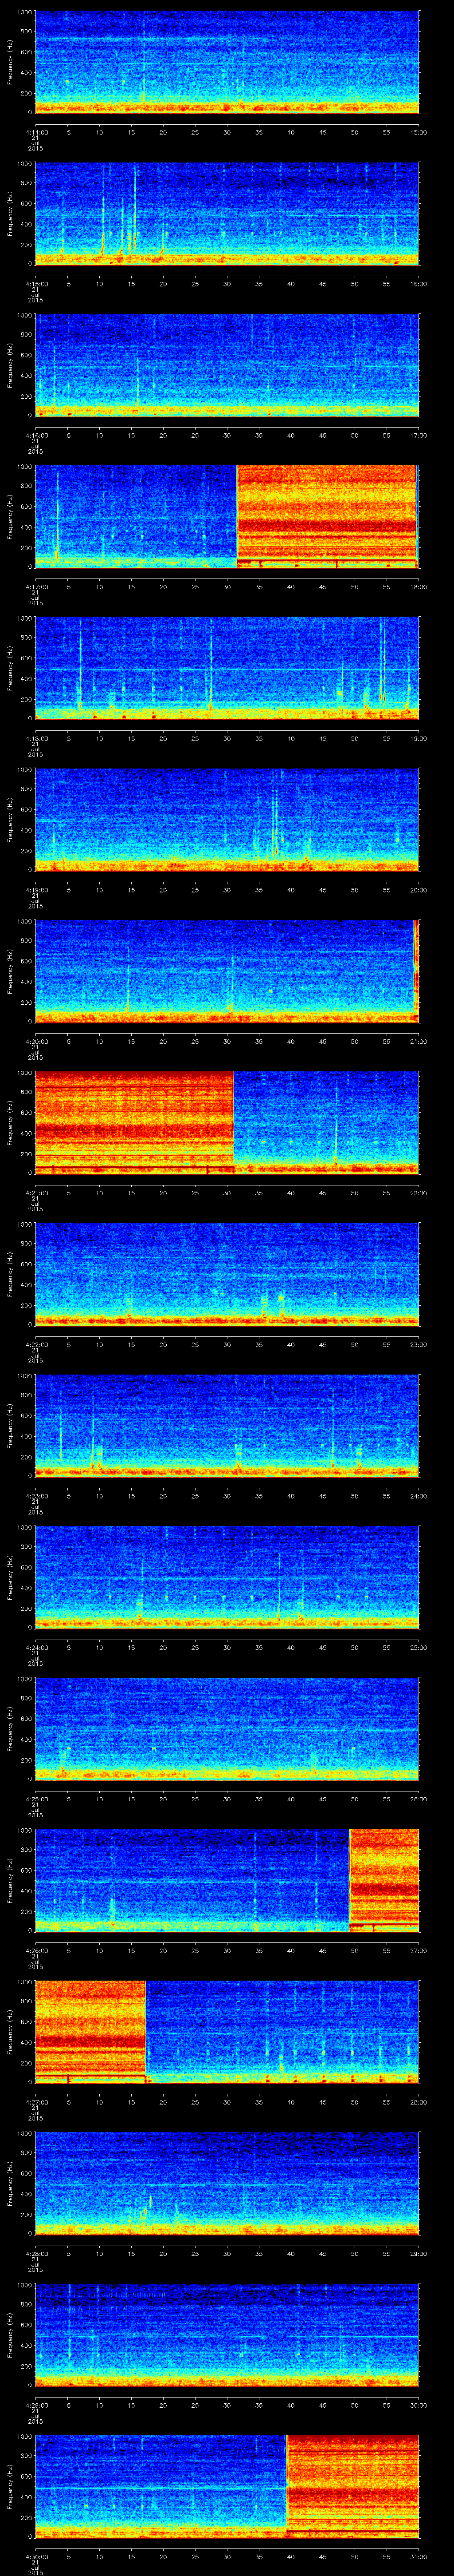The image size is (454, 2576).
Task: Click 'Frequency (Hz)' axis label of the 4:25:00 panel
Action: (x=10, y=1728)
